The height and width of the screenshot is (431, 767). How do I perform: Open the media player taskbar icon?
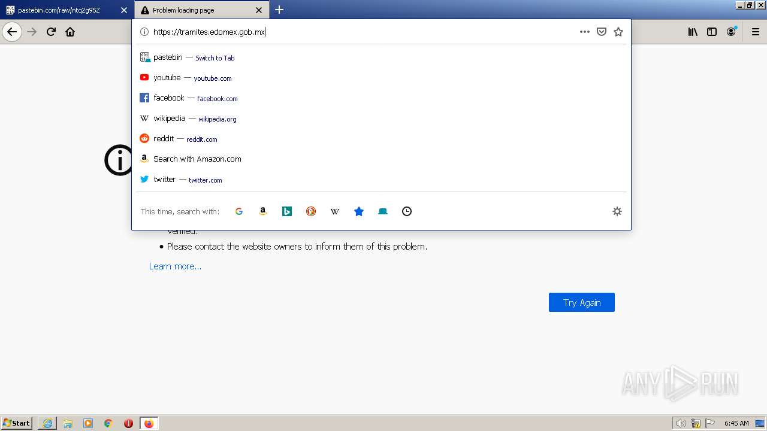[x=88, y=423]
